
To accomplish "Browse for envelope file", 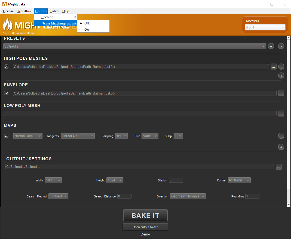I will pyautogui.click(x=281, y=93).
